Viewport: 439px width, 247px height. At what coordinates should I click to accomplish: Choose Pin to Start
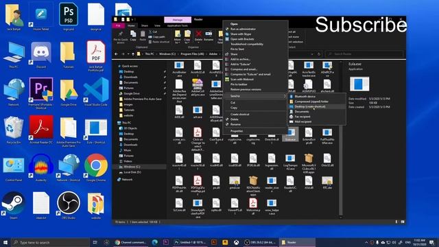click(255, 49)
